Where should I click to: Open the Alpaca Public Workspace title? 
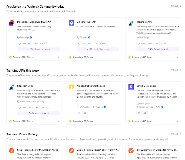point(91,86)
